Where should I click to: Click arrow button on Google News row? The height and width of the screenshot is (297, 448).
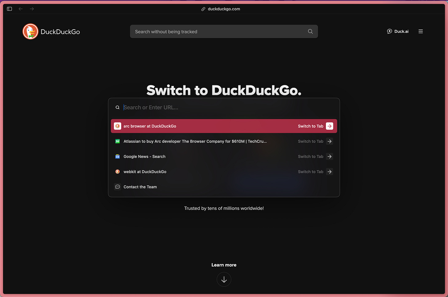click(x=330, y=157)
